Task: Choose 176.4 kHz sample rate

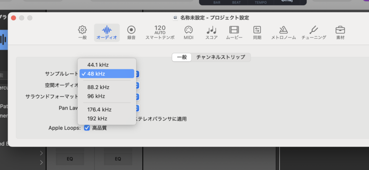Action: point(107,110)
